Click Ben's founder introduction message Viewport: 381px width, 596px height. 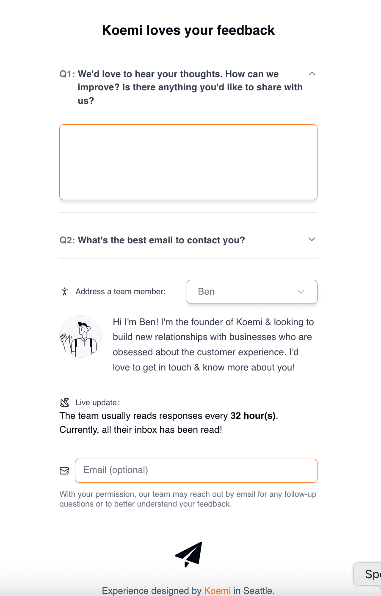coord(213,344)
